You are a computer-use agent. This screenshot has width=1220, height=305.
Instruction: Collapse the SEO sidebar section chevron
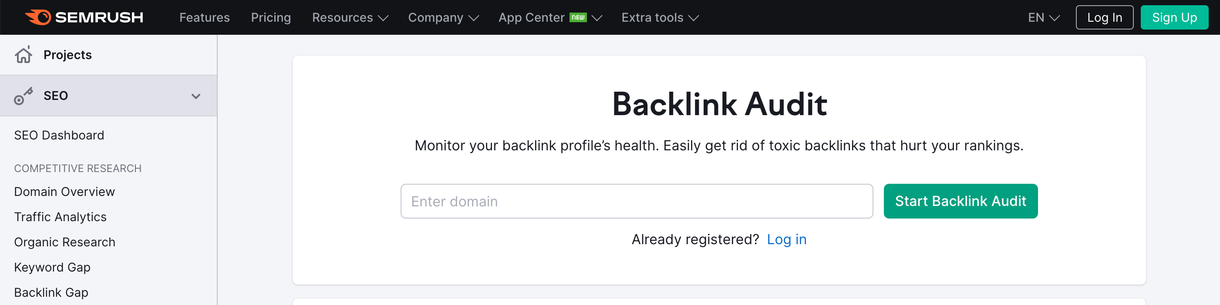coord(195,96)
